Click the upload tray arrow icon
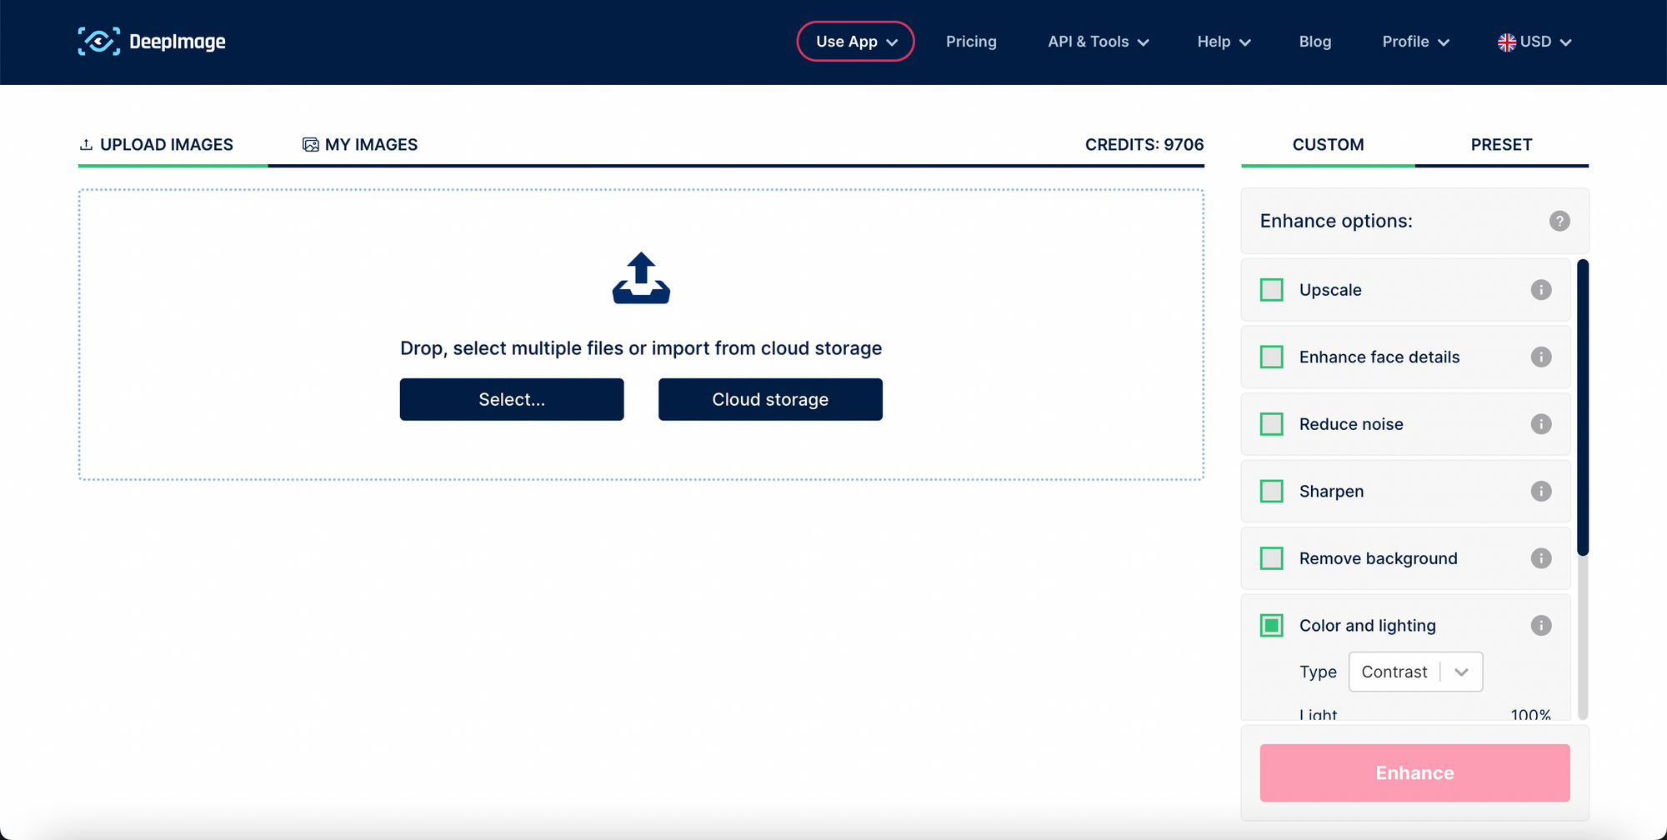This screenshot has height=840, width=1667. coord(641,278)
